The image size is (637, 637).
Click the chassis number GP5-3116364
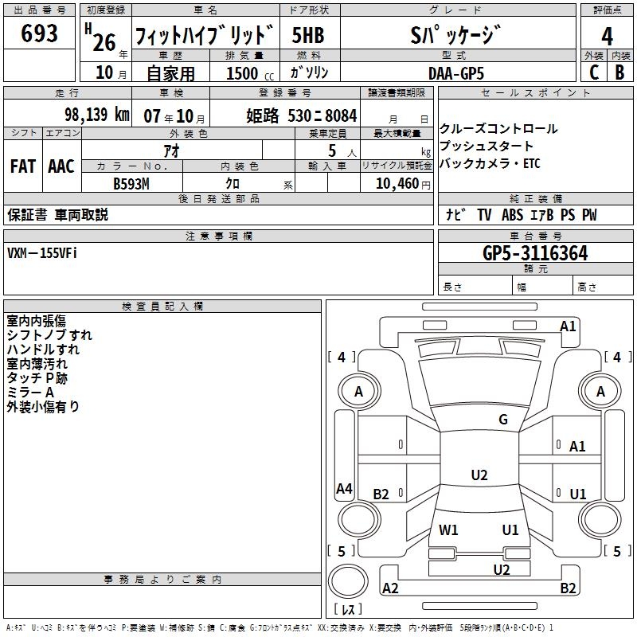point(535,253)
